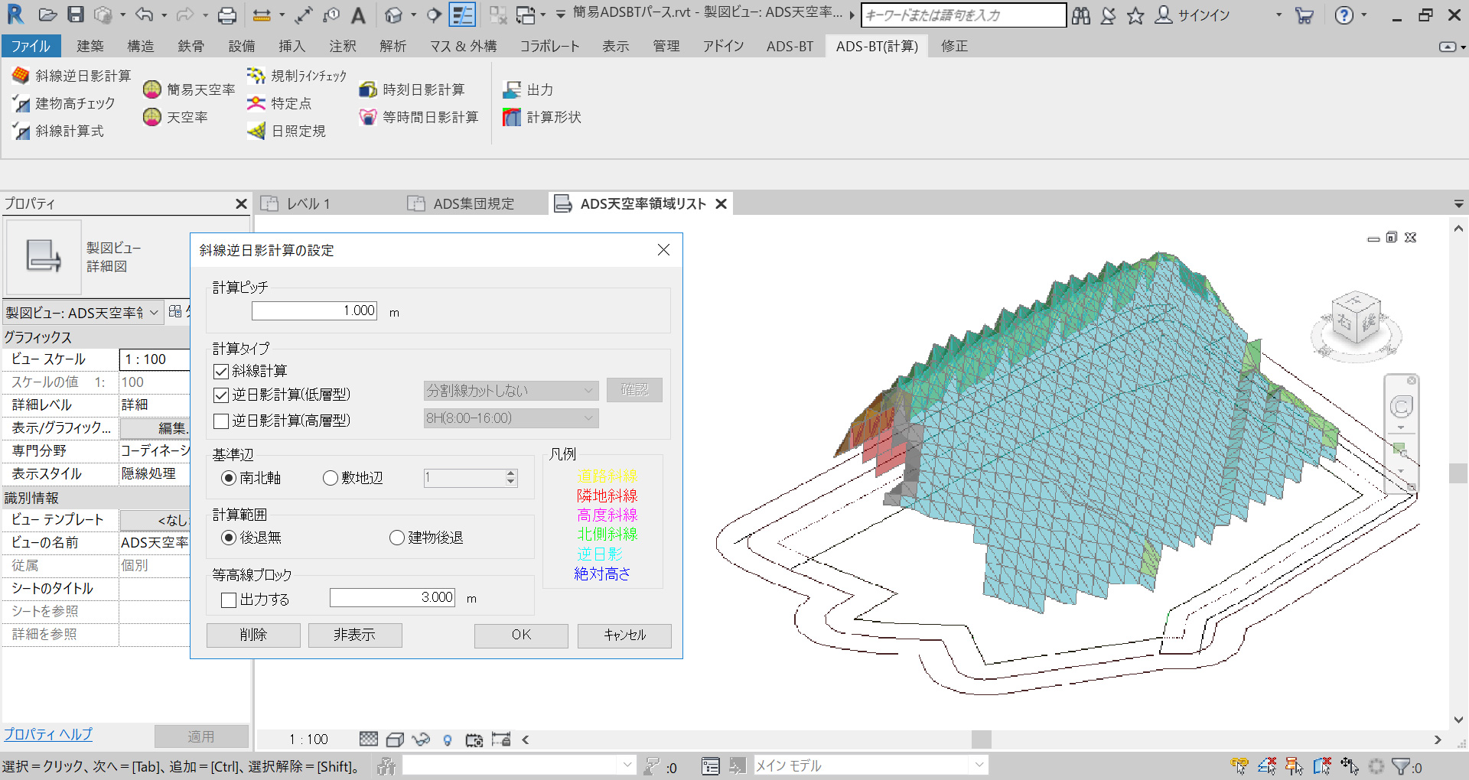This screenshot has height=780, width=1469.
Task: Click the 日照定規 ribbon icon
Action: (x=256, y=131)
